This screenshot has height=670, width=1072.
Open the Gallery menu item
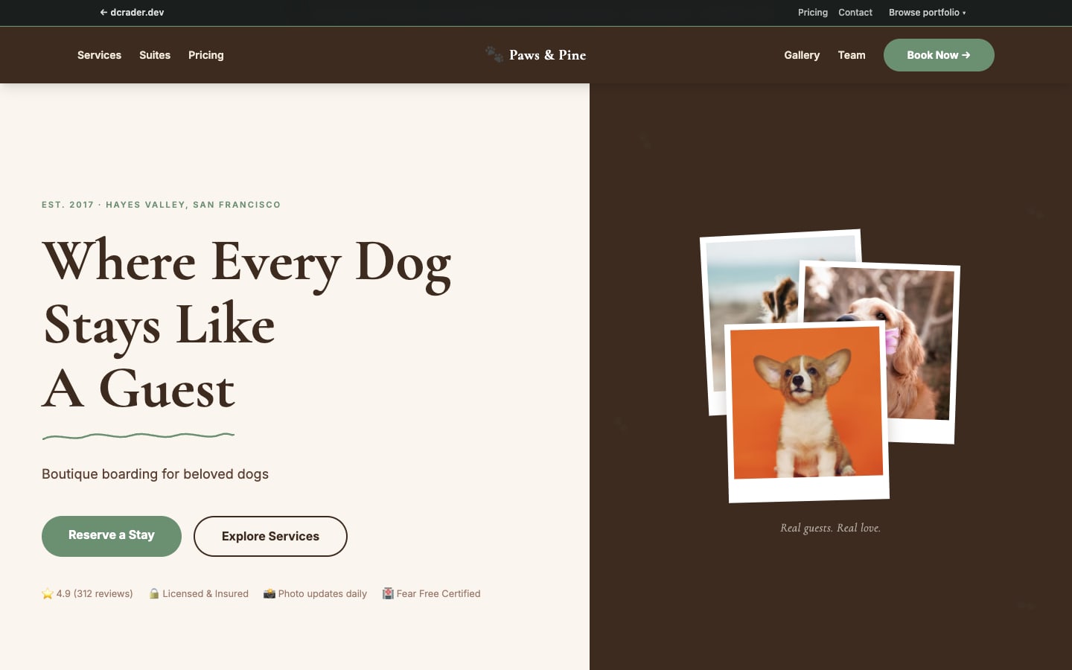pyautogui.click(x=802, y=55)
